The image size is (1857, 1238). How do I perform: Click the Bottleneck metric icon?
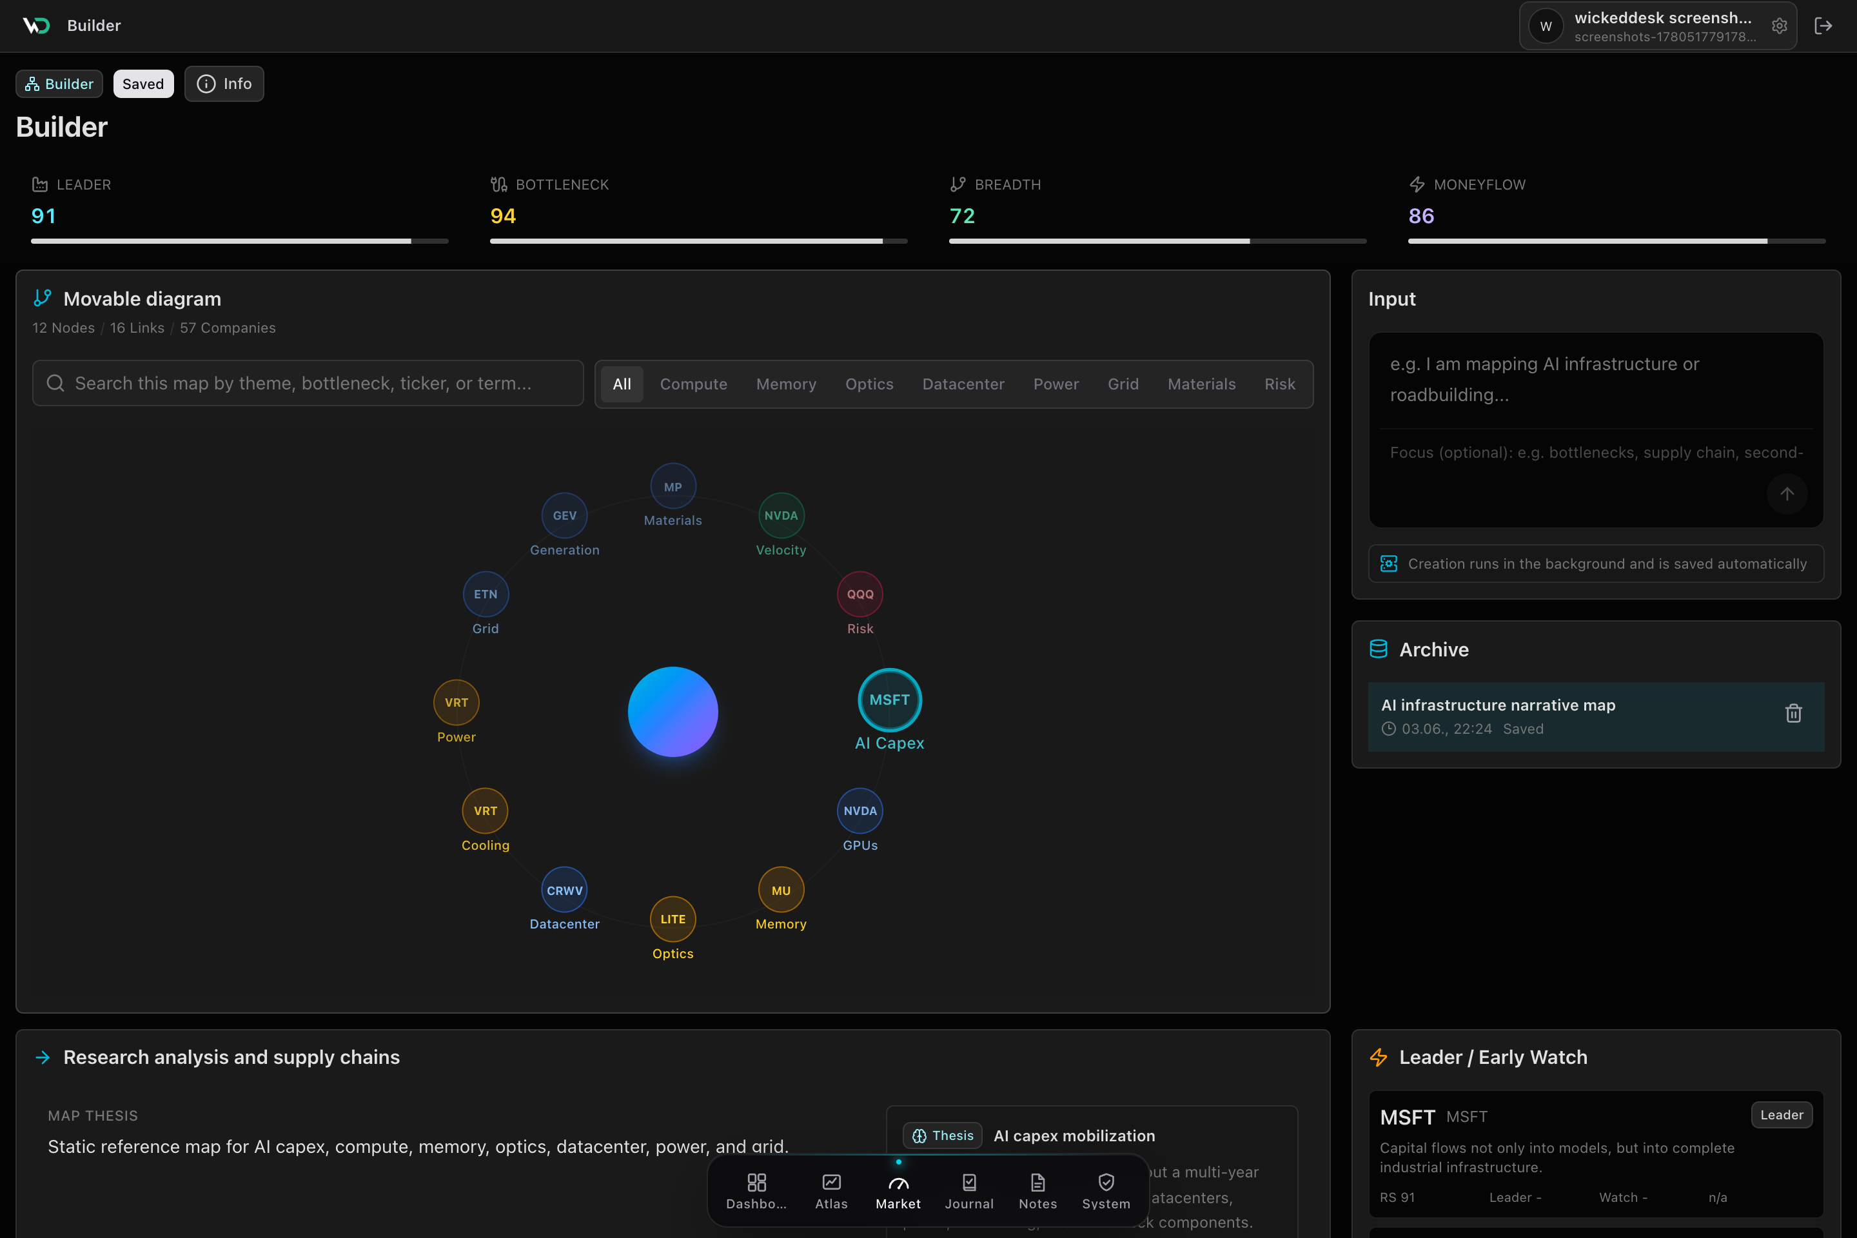click(498, 184)
